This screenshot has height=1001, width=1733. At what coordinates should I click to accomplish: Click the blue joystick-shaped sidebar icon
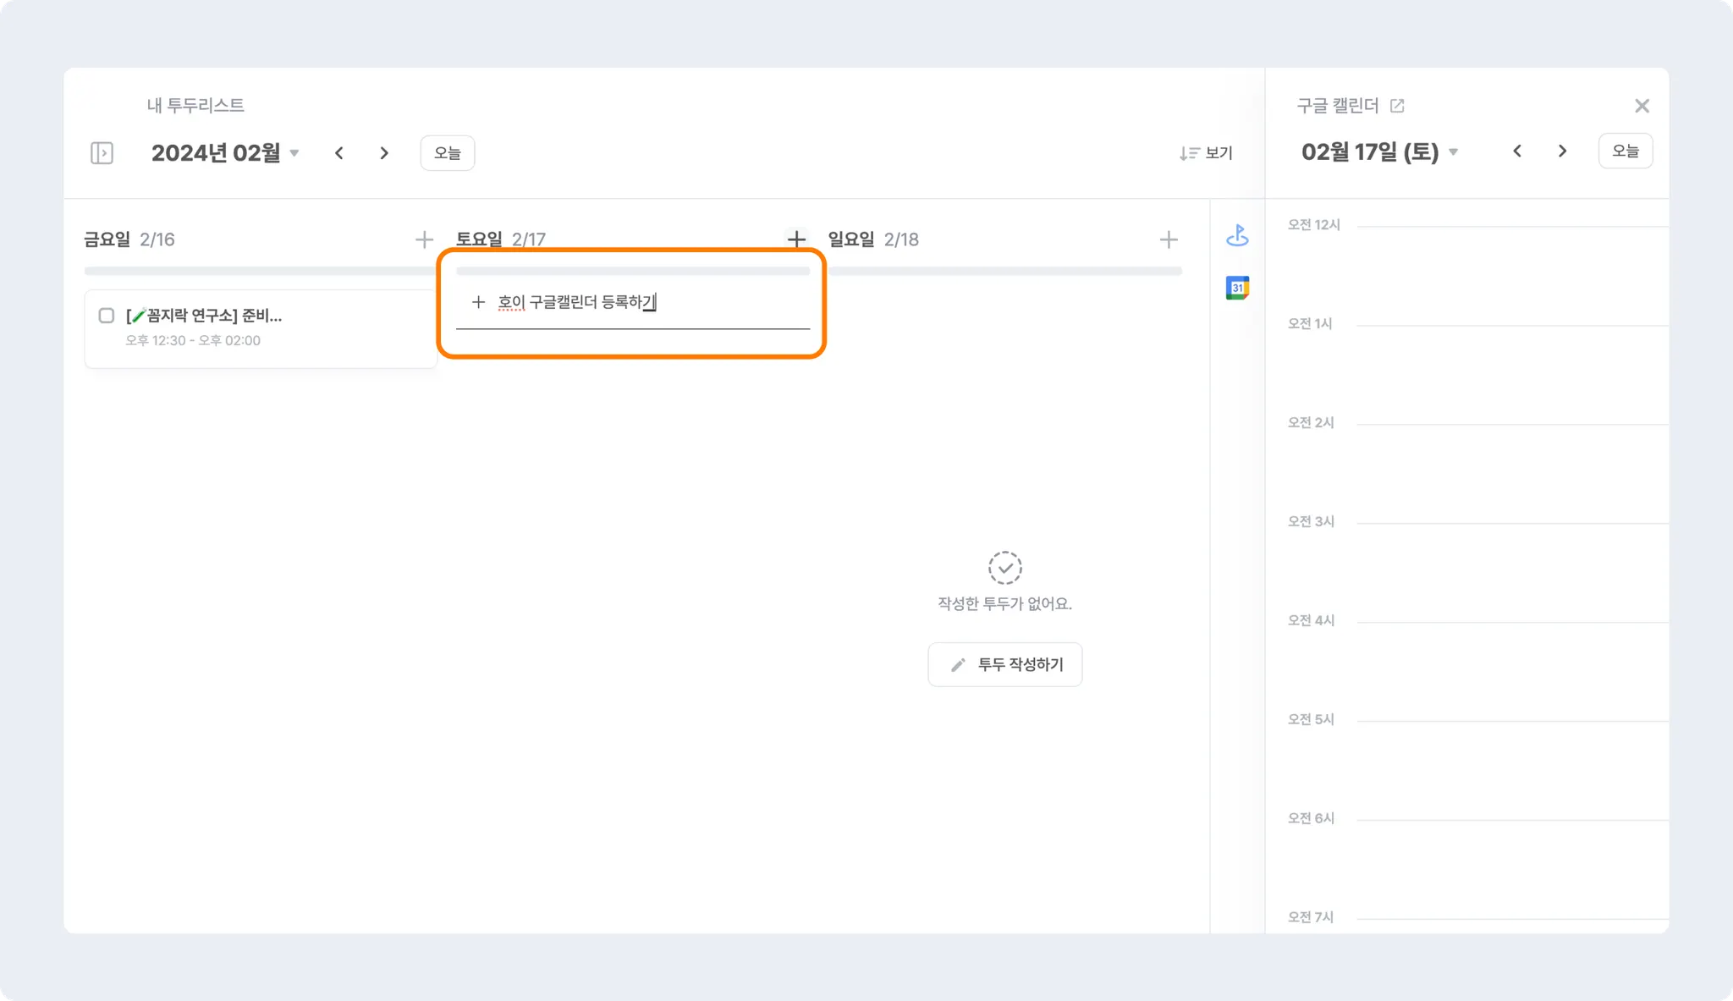tap(1237, 236)
